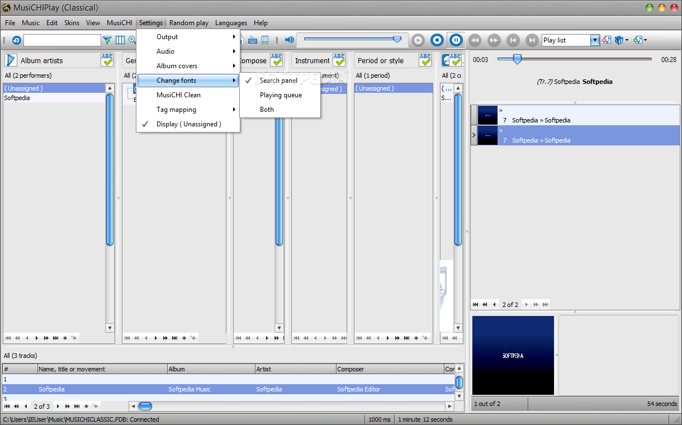
Task: Click the keyboard icon in the toolbar
Action: coord(253,40)
